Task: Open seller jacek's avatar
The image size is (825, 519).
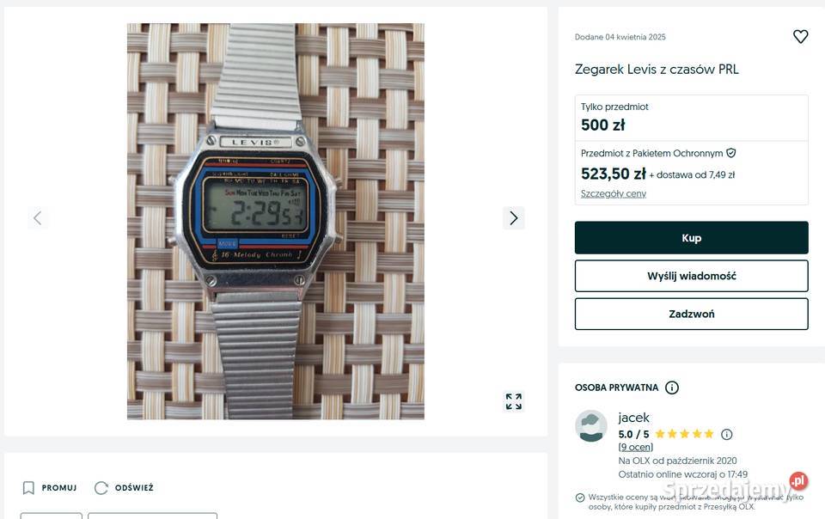Action: tap(591, 426)
